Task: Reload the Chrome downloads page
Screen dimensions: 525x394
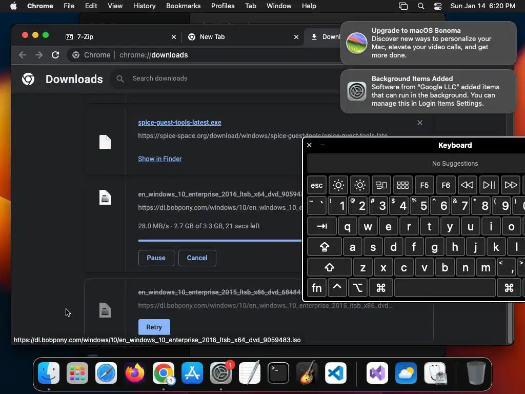Action: point(55,55)
